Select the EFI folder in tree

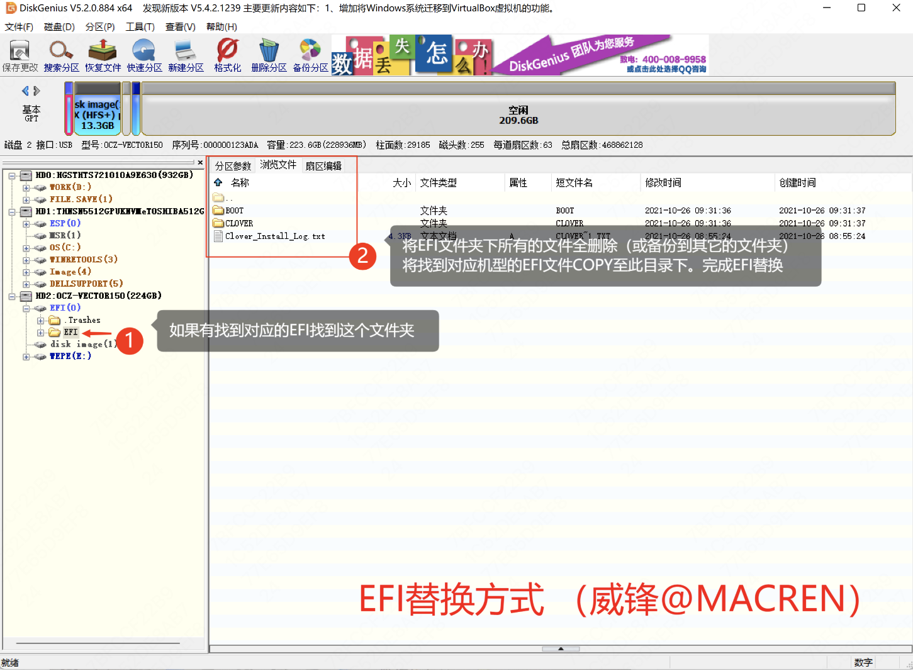coord(70,332)
